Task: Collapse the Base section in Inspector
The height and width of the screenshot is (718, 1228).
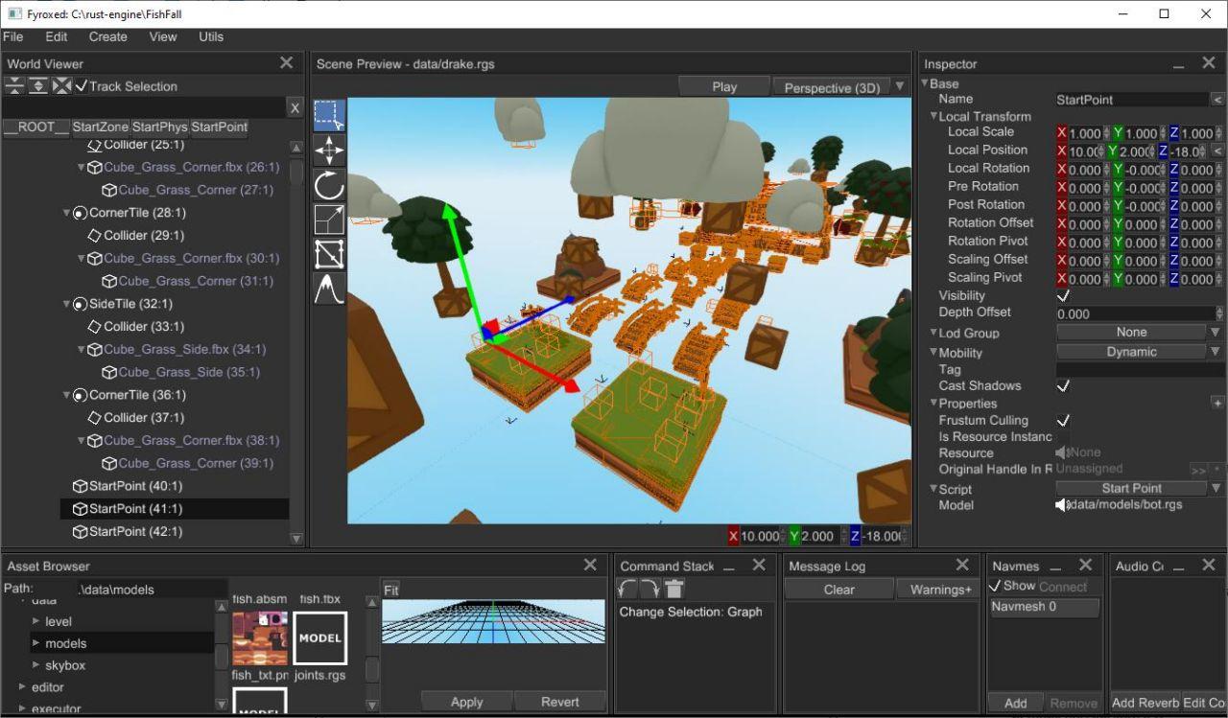Action: [925, 83]
